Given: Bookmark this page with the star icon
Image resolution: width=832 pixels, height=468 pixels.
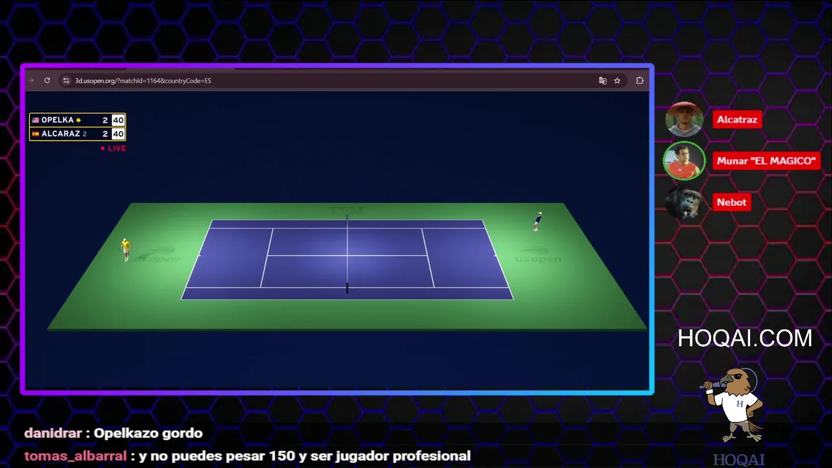Looking at the screenshot, I should pyautogui.click(x=617, y=81).
